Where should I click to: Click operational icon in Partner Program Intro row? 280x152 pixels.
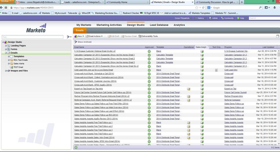[x=189, y=96]
